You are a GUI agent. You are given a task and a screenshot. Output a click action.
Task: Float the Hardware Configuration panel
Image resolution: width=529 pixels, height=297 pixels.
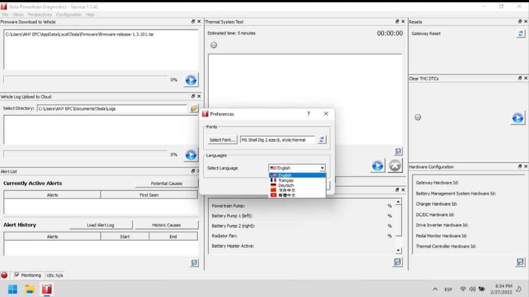(520, 167)
